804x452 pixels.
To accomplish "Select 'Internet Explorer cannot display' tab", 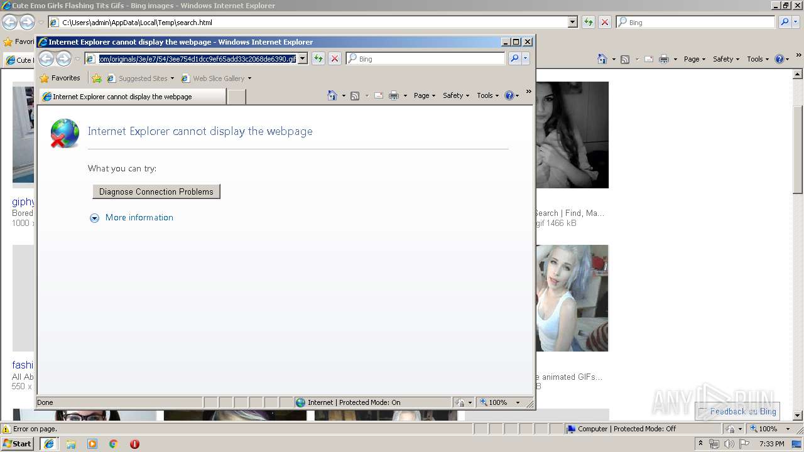I will pyautogui.click(x=133, y=97).
